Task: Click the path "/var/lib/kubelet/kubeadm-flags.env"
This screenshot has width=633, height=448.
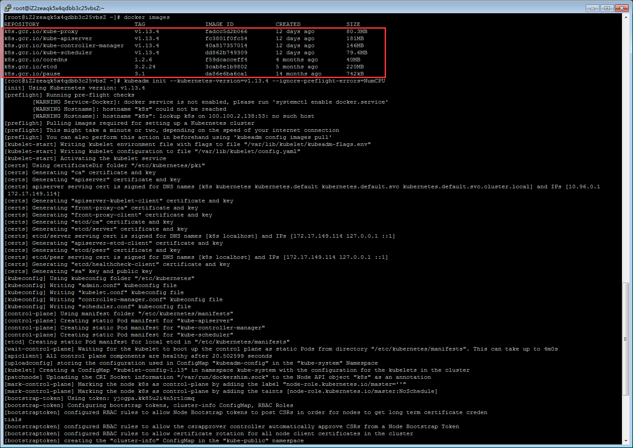Action: coord(307,144)
